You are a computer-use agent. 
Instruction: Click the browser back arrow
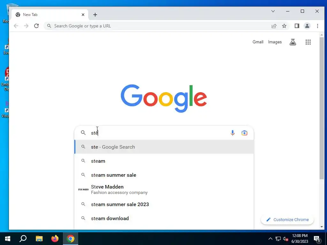click(16, 26)
